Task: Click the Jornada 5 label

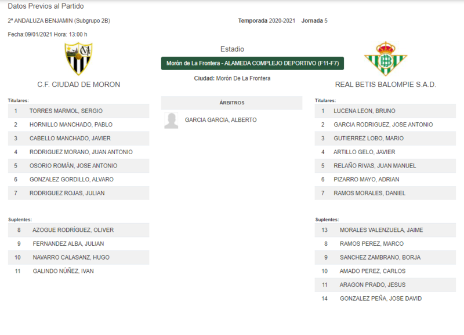Action: [x=314, y=21]
